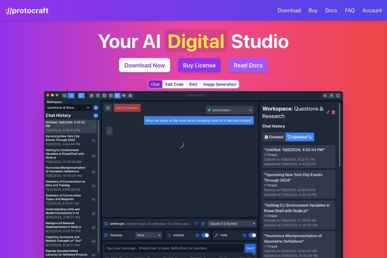The height and width of the screenshot is (258, 387).
Task: Remove 'Setting CLI Environment Variables' chat with minus
Action: [x=93, y=156]
